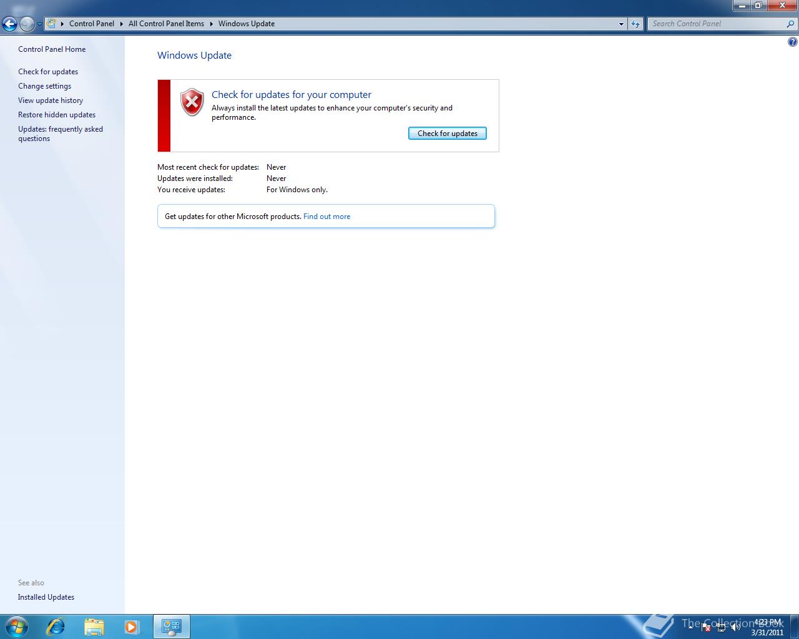Viewport: 799px width, 639px height.
Task: Restore down the window
Action: (x=758, y=6)
